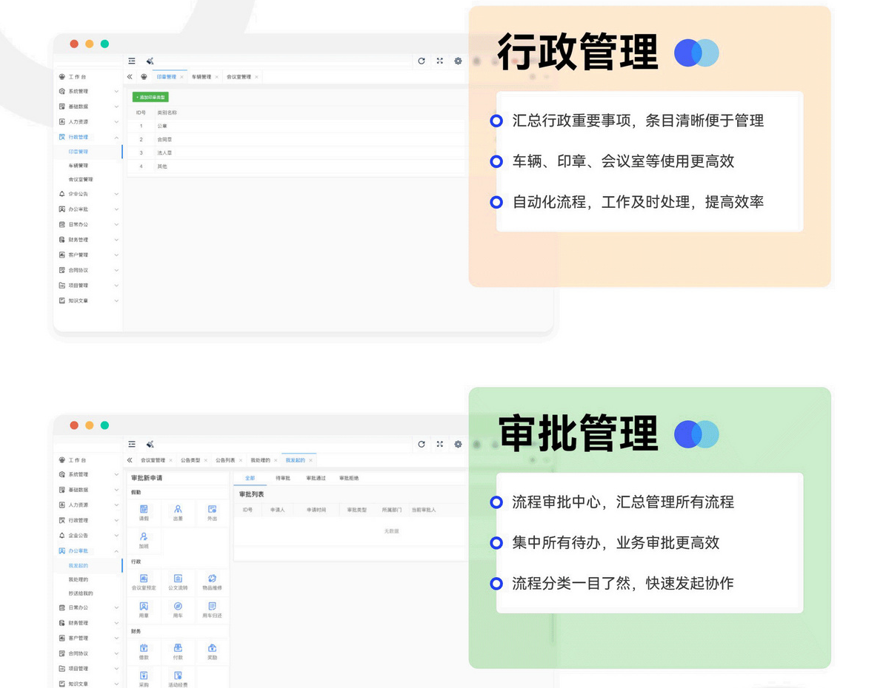886x688 pixels.
Task: Click fullscreen icon in the top window toolbar
Action: pyautogui.click(x=439, y=61)
